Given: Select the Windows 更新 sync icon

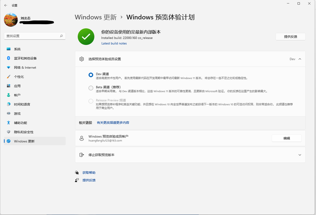Looking at the screenshot, I should (x=8, y=141).
